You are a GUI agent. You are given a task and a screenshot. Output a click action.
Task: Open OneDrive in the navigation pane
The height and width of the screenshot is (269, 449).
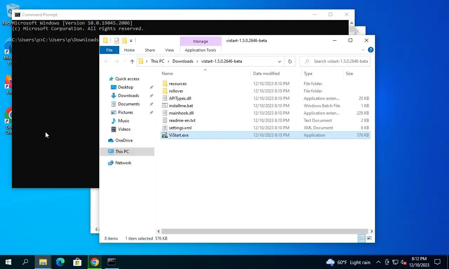click(124, 140)
